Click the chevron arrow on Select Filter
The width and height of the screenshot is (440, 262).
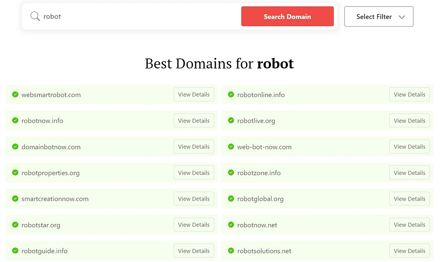pos(402,16)
